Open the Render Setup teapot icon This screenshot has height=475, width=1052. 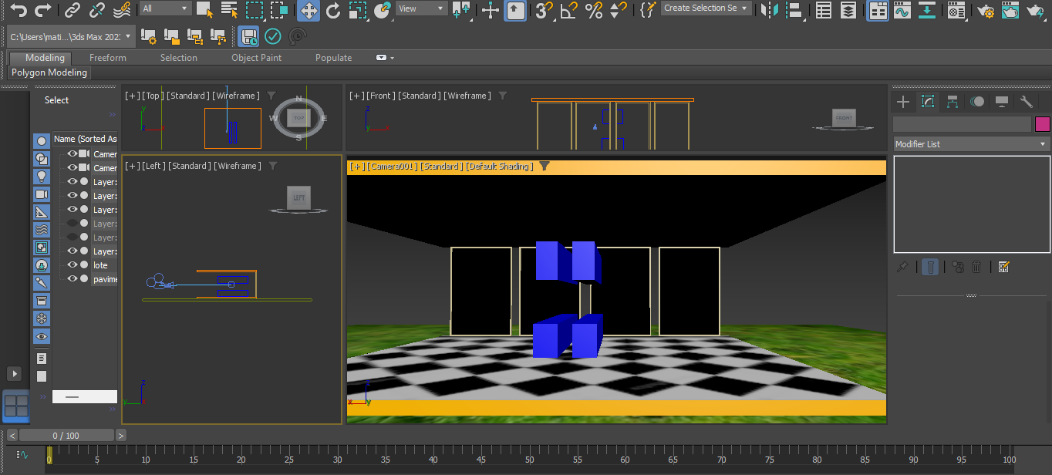point(985,10)
